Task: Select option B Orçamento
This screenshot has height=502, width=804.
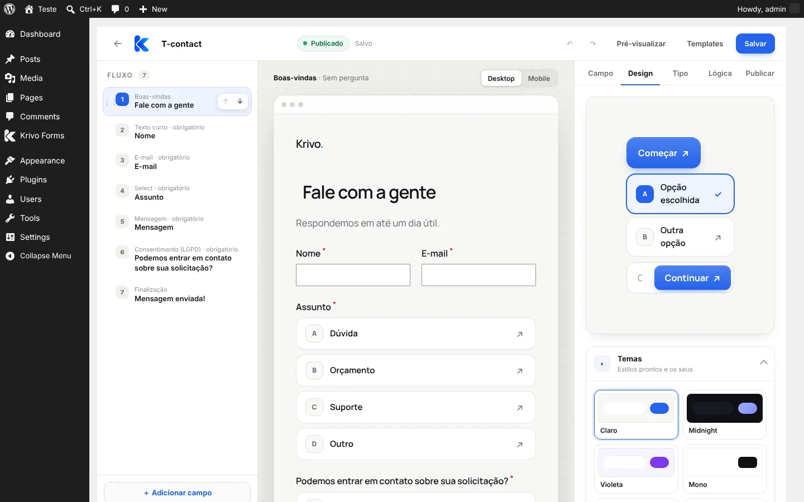Action: (x=416, y=370)
